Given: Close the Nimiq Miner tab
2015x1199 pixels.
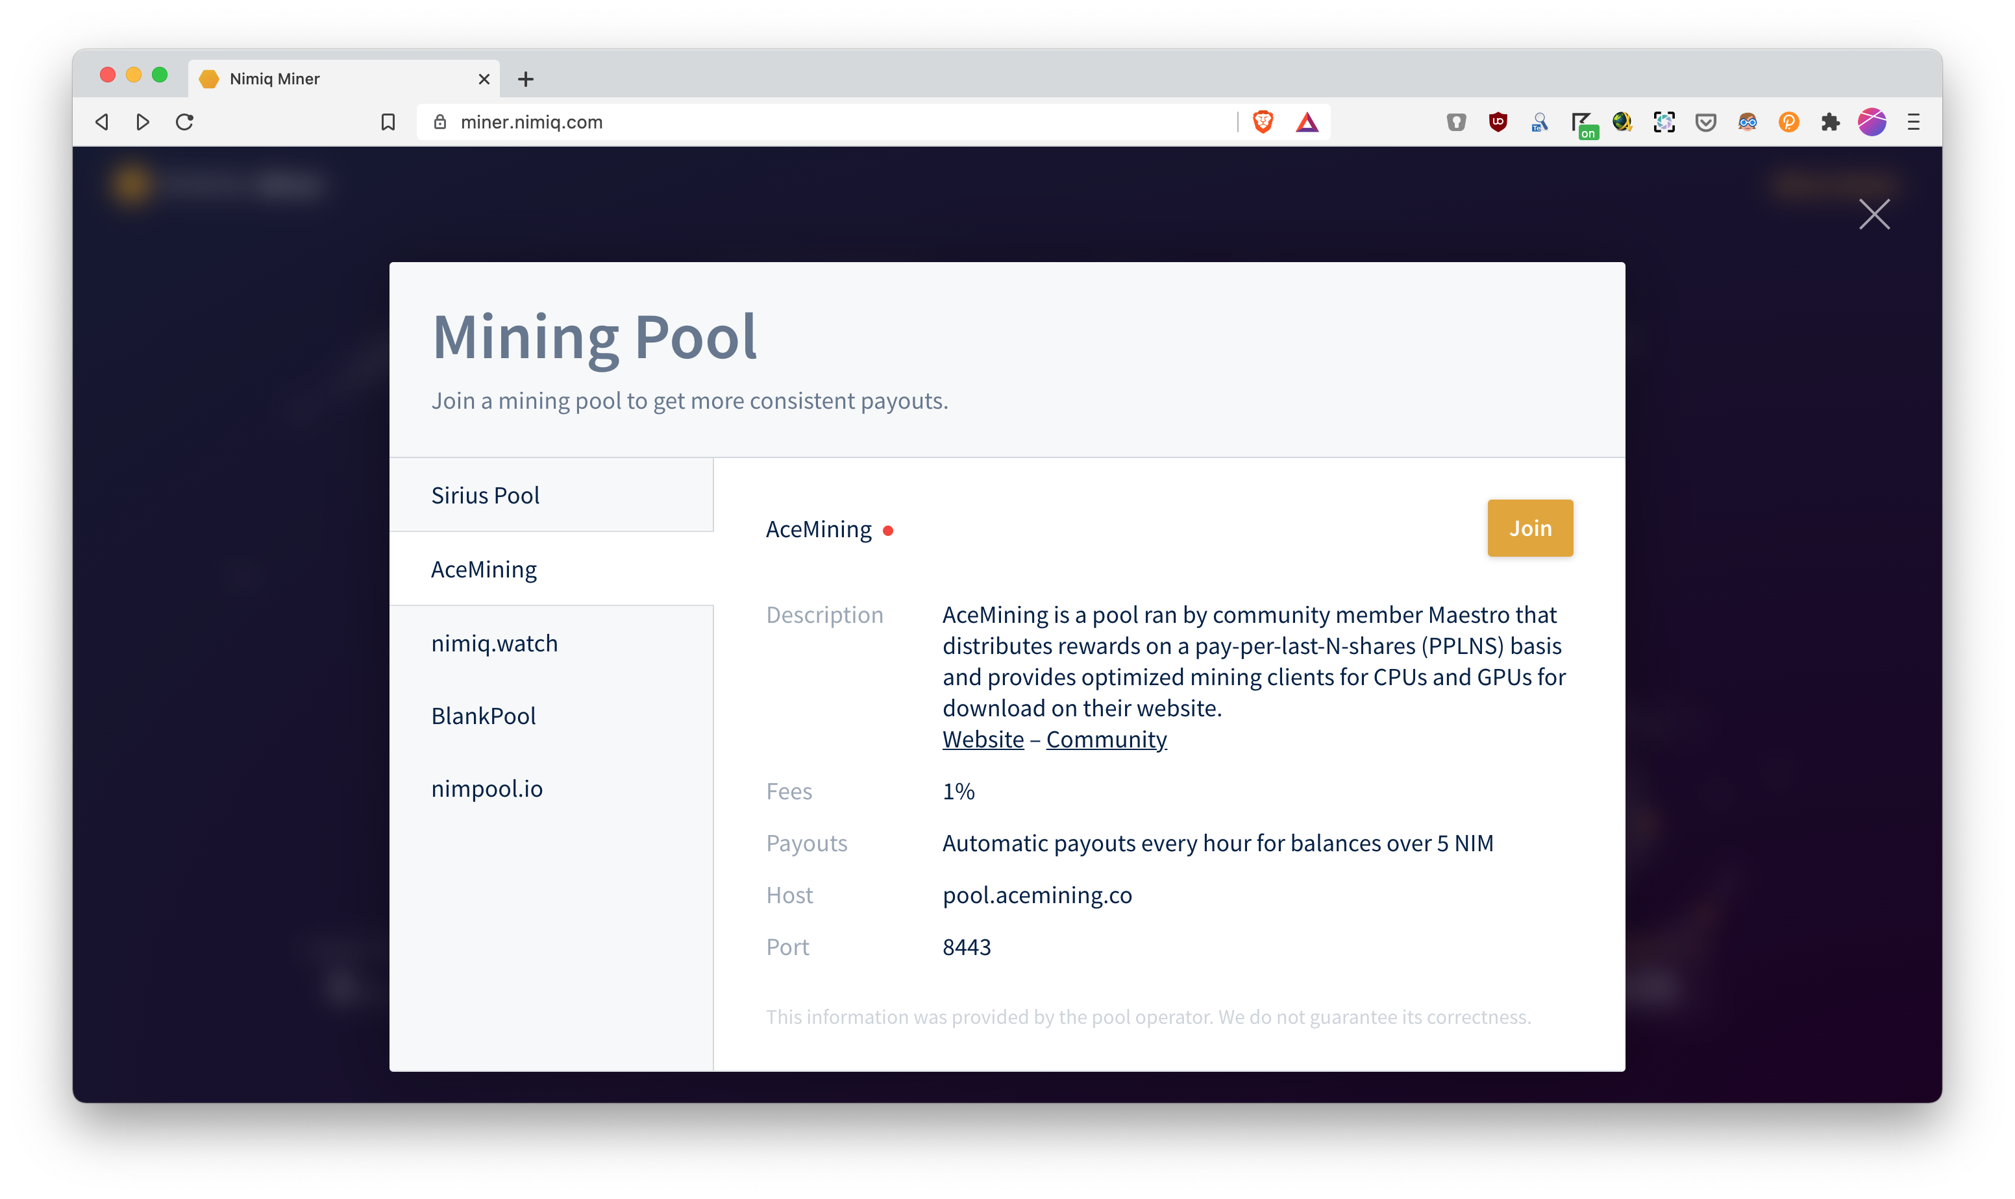Looking at the screenshot, I should pos(484,79).
